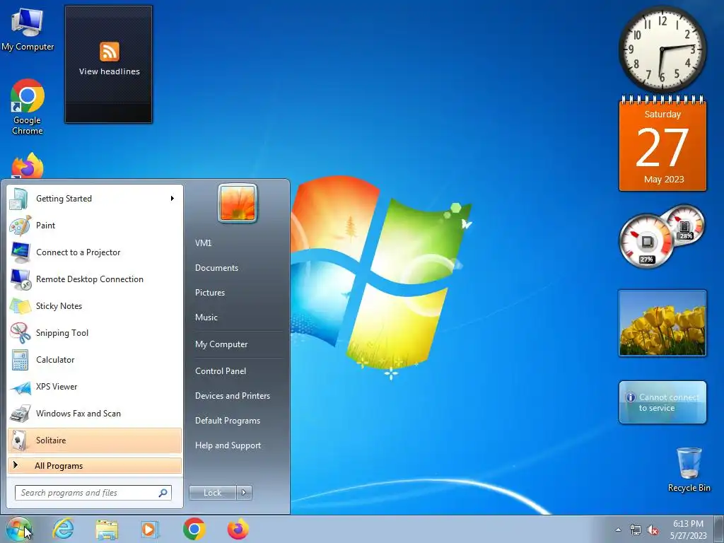The image size is (724, 543).
Task: Select the Recycle Bin desktop icon
Action: pyautogui.click(x=689, y=469)
